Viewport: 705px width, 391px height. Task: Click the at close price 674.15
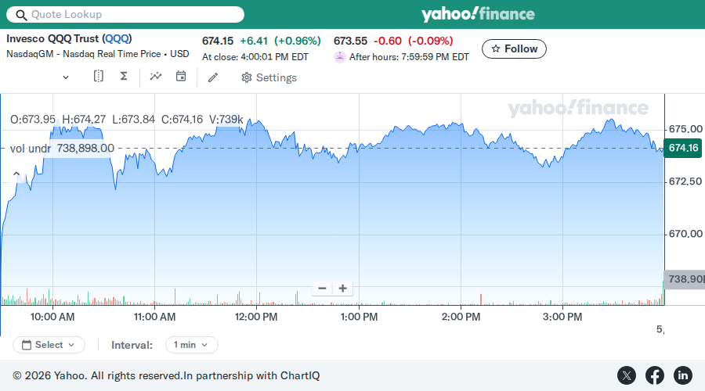pos(218,41)
